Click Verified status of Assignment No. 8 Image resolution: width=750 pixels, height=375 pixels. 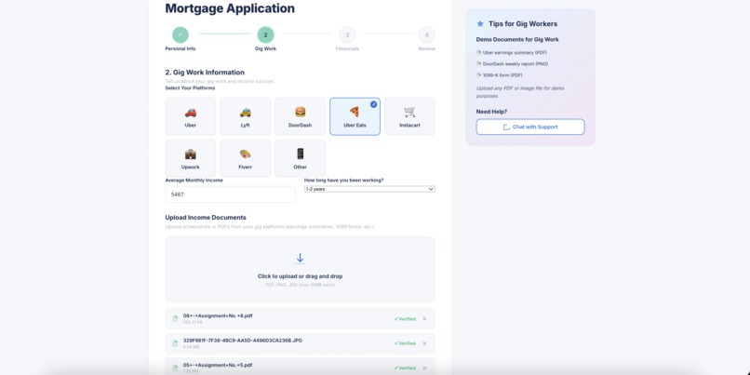(x=405, y=318)
